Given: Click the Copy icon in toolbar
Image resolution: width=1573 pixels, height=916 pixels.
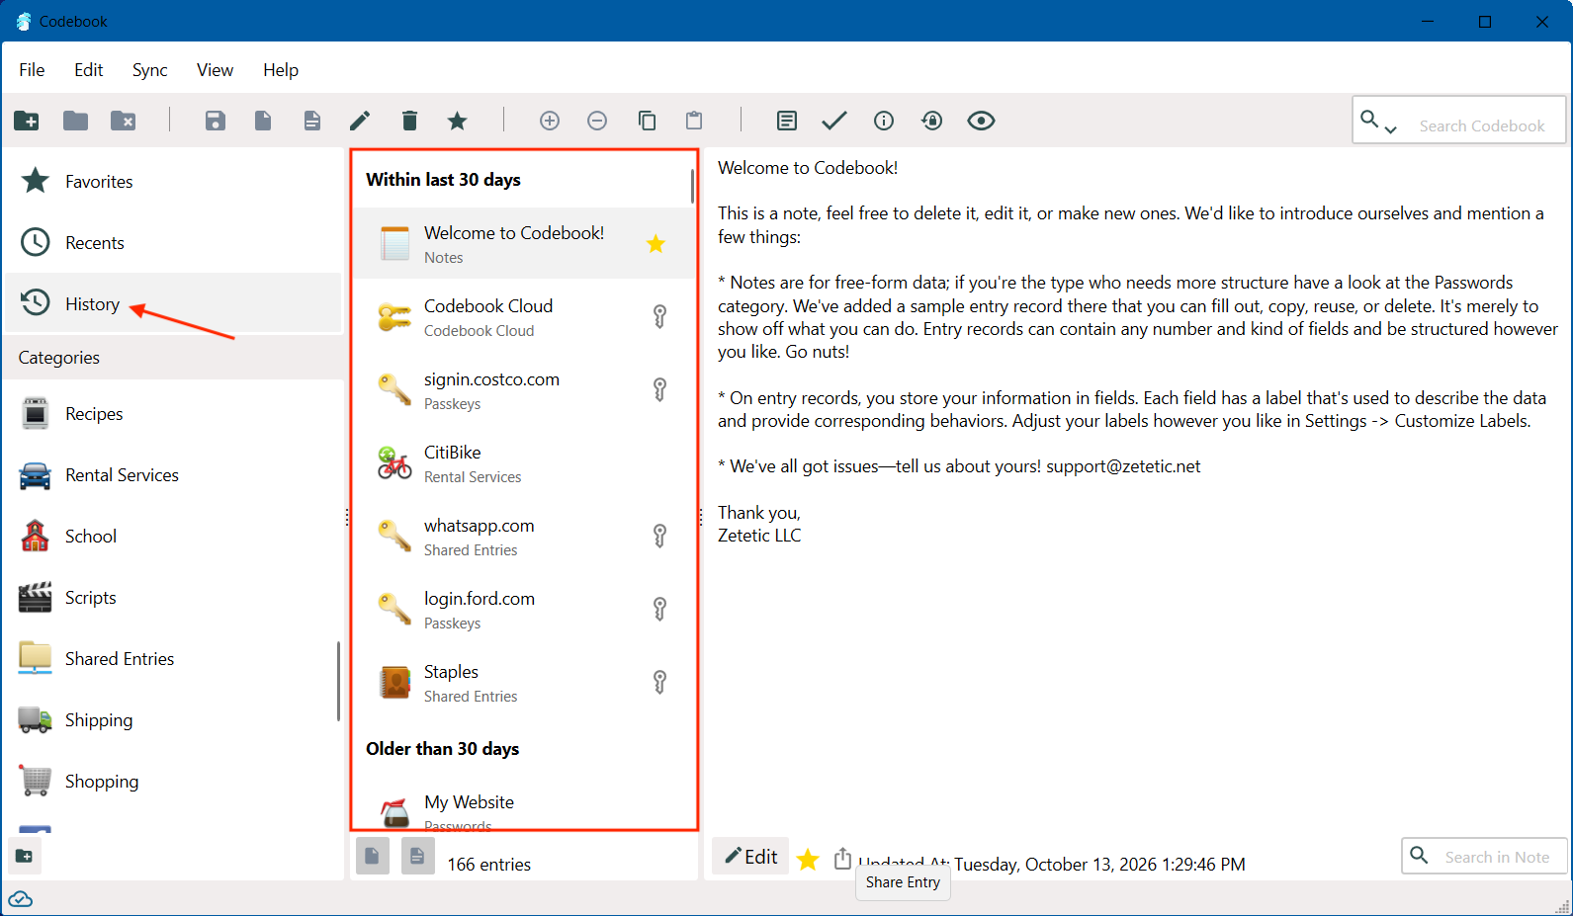Looking at the screenshot, I should coord(647,121).
